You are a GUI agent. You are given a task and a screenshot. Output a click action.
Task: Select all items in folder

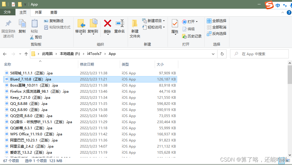217,21
